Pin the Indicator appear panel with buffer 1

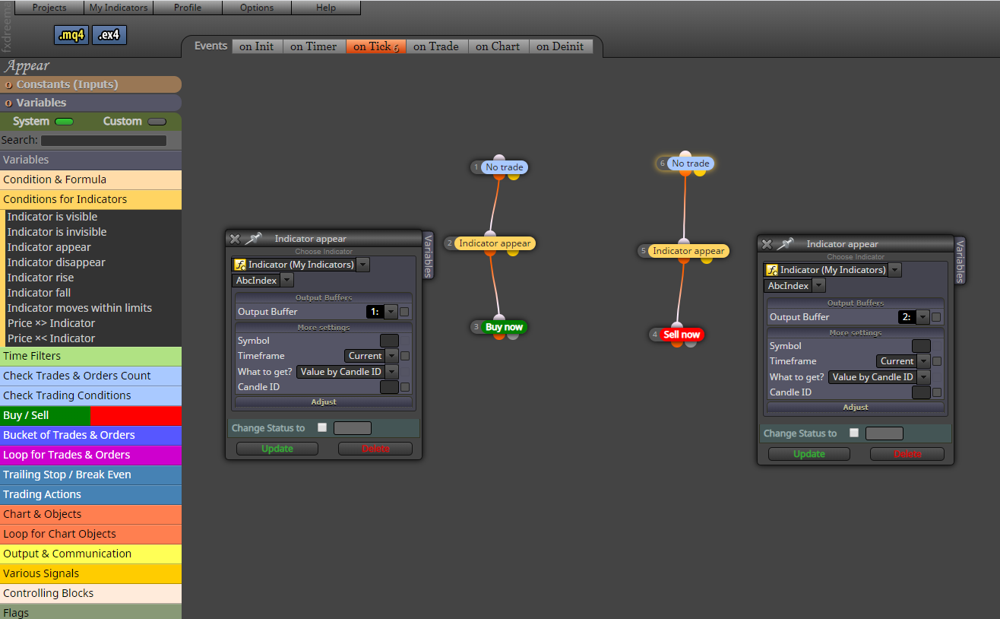[253, 239]
